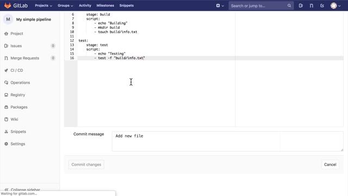Open to-do list icon in navbar
Image resolution: width=348 pixels, height=196 pixels.
[x=322, y=6]
